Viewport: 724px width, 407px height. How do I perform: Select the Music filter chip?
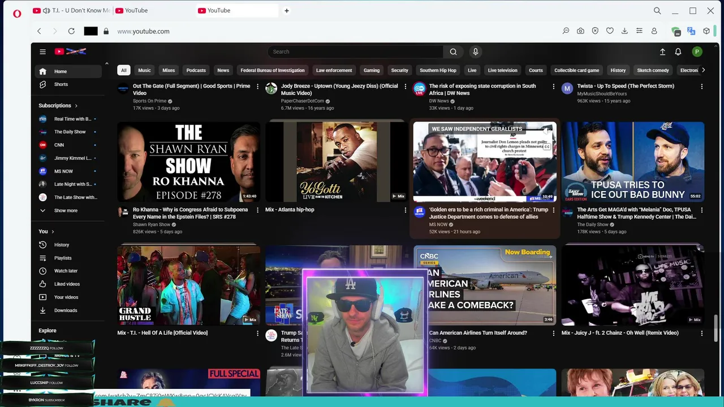pyautogui.click(x=144, y=70)
